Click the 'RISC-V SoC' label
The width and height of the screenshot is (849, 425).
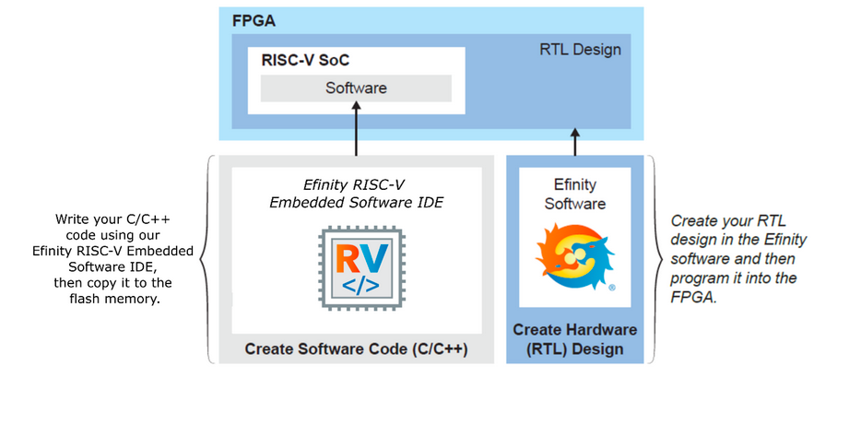305,60
